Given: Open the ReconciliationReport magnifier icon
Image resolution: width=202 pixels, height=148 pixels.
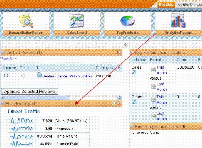Looking at the screenshot, I should pos(26,21).
